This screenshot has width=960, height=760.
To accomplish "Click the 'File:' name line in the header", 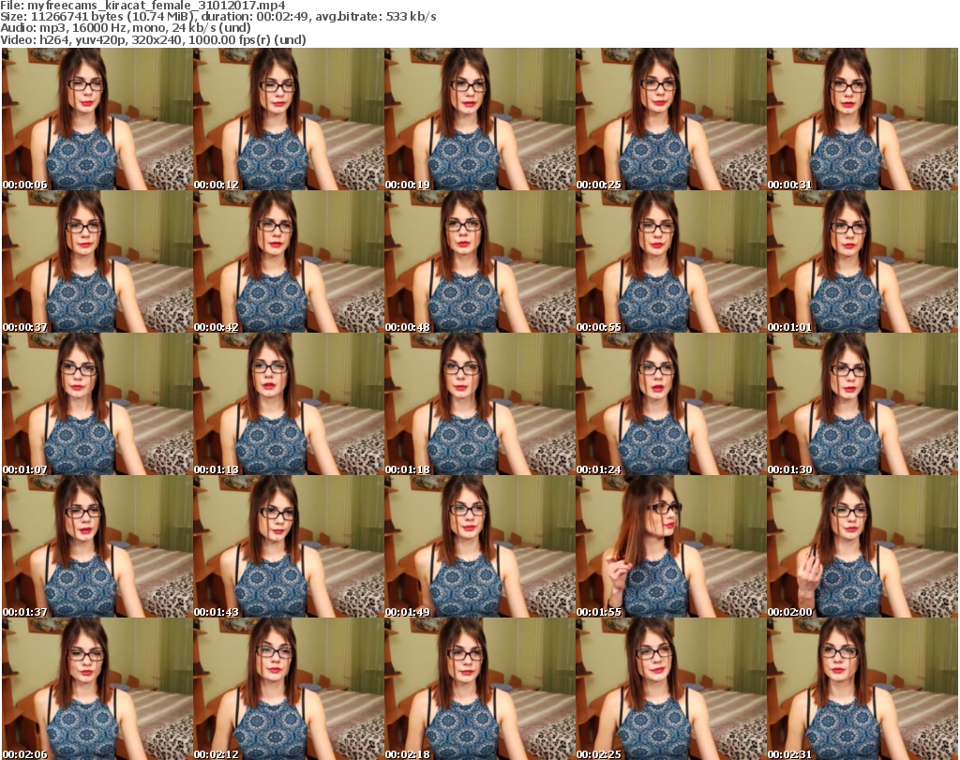I will click(142, 6).
